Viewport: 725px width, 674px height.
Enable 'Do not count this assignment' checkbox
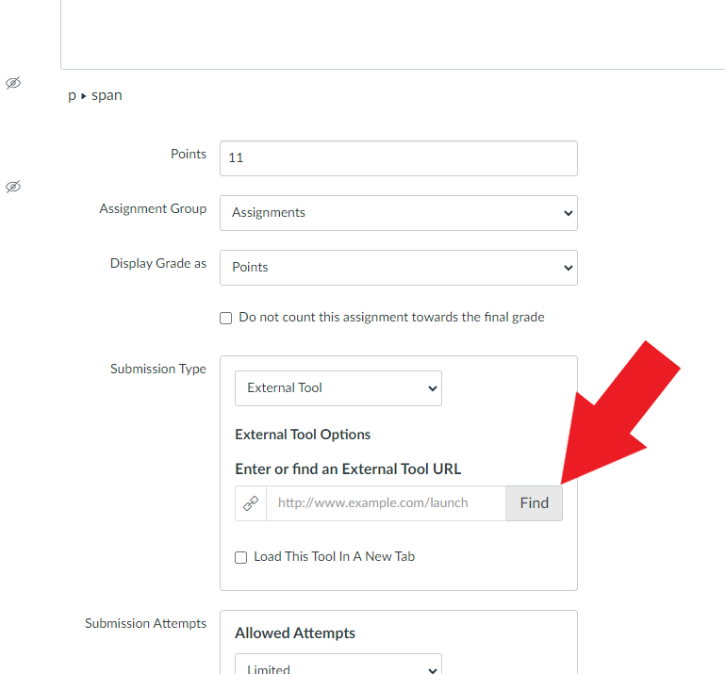point(226,319)
